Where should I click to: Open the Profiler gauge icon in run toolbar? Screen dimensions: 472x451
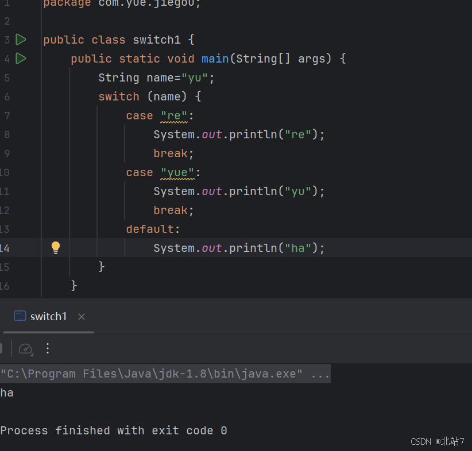point(25,348)
